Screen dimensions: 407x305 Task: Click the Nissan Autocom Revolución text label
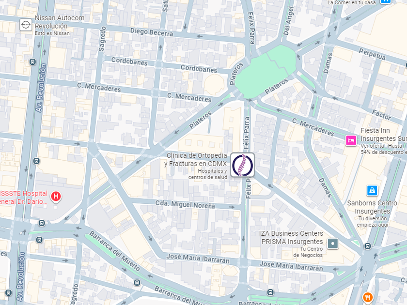tap(60, 22)
